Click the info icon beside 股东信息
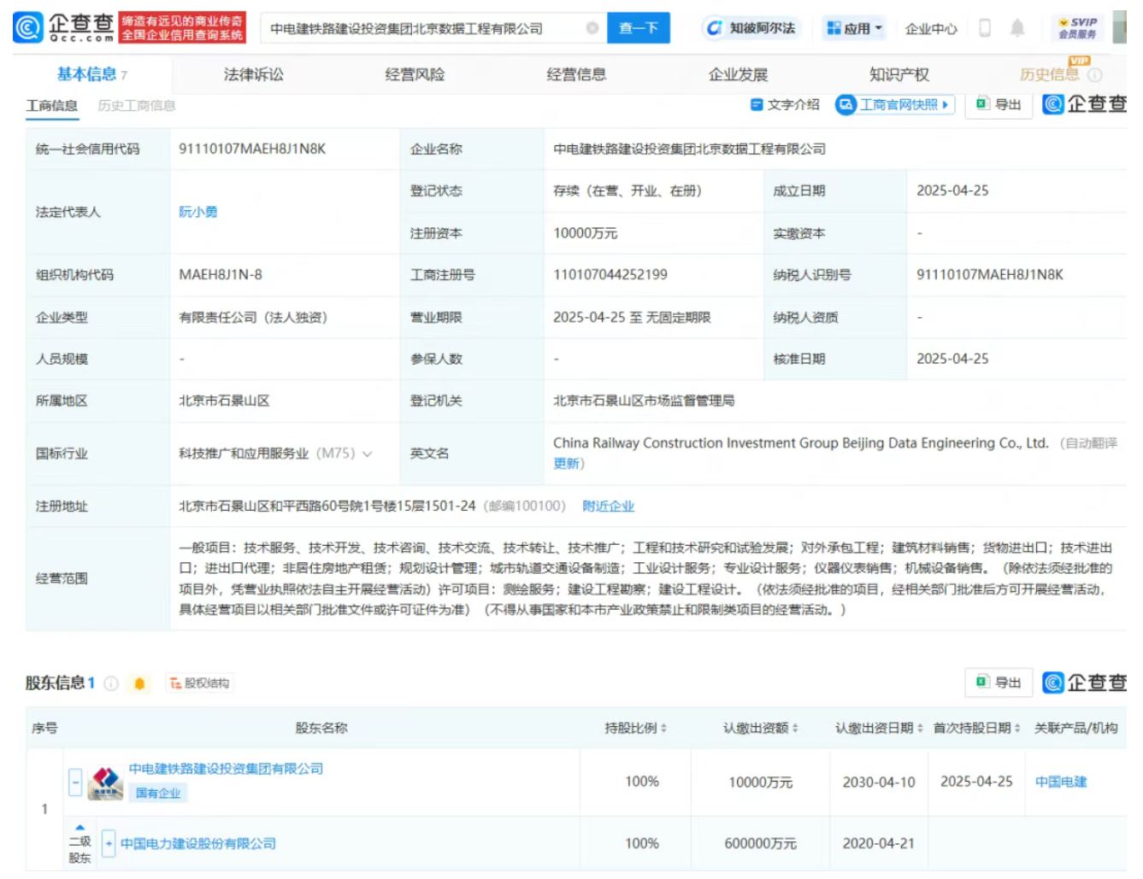The height and width of the screenshot is (879, 1143). pos(111,683)
